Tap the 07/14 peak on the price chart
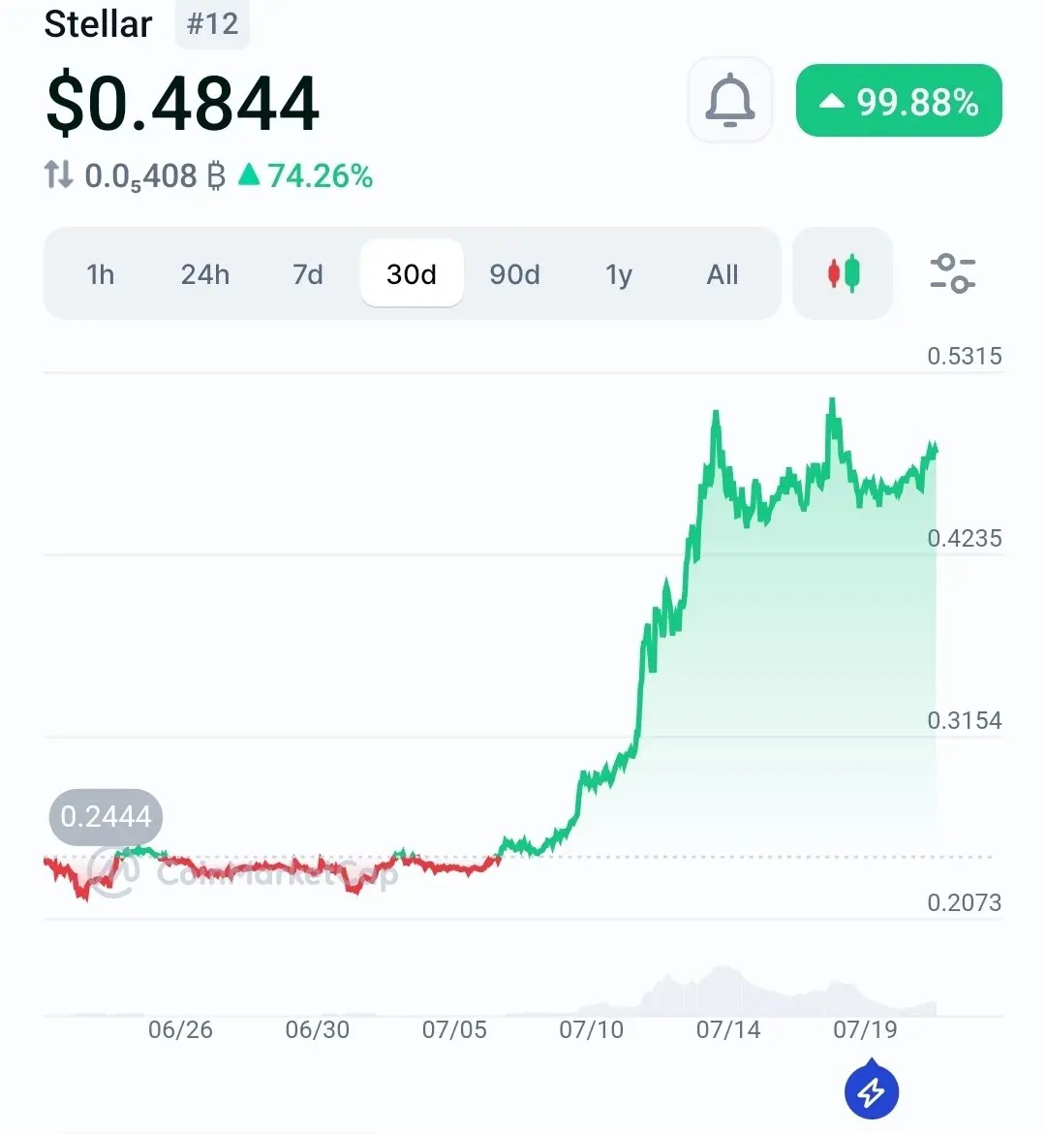This screenshot has width=1046, height=1134. (x=716, y=414)
